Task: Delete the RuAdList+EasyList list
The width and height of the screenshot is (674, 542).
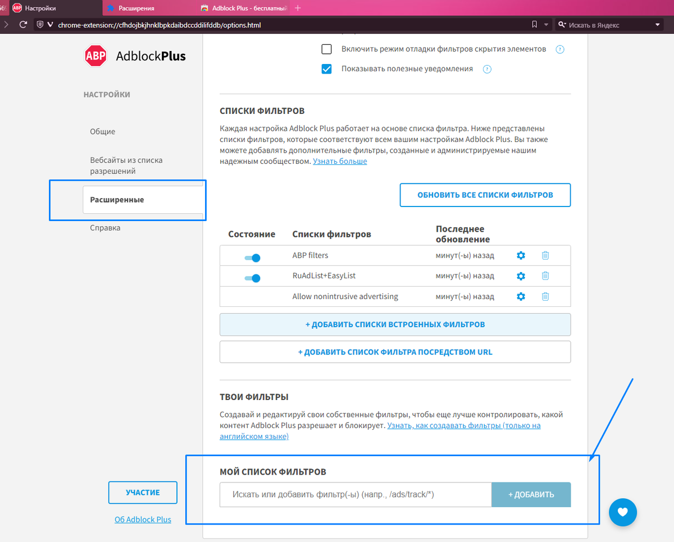Action: pyautogui.click(x=545, y=275)
